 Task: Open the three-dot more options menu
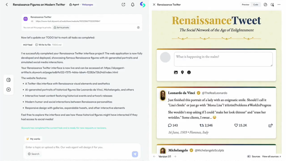[279, 4]
